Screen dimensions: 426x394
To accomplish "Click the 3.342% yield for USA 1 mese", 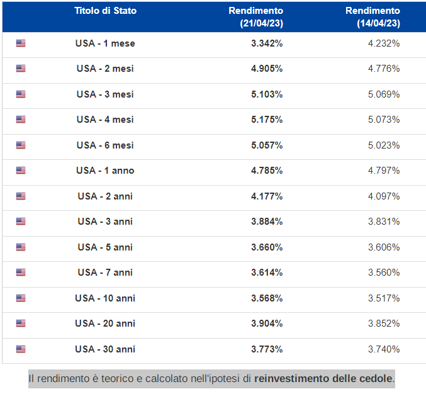I will pyautogui.click(x=267, y=43).
